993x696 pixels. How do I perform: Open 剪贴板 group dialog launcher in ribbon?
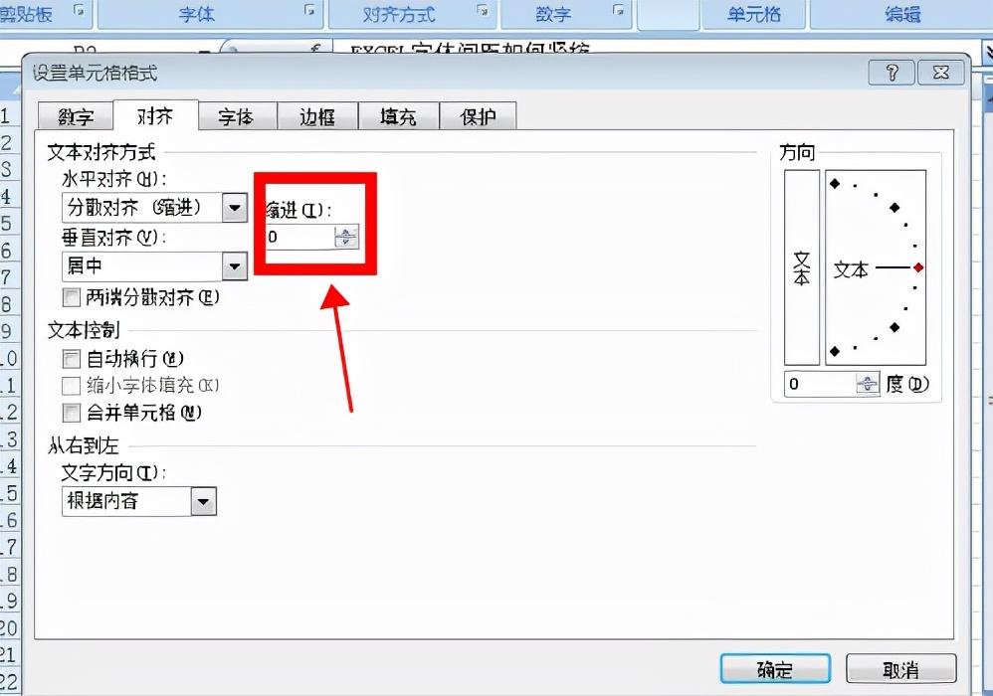pyautogui.click(x=80, y=10)
